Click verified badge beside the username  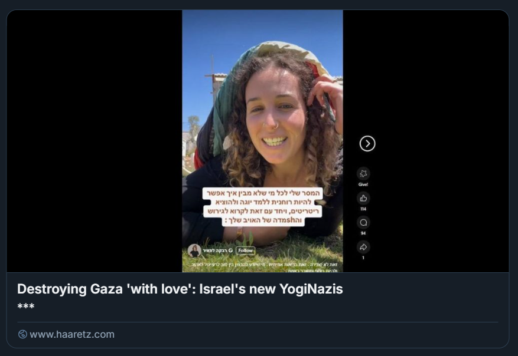[x=231, y=250]
